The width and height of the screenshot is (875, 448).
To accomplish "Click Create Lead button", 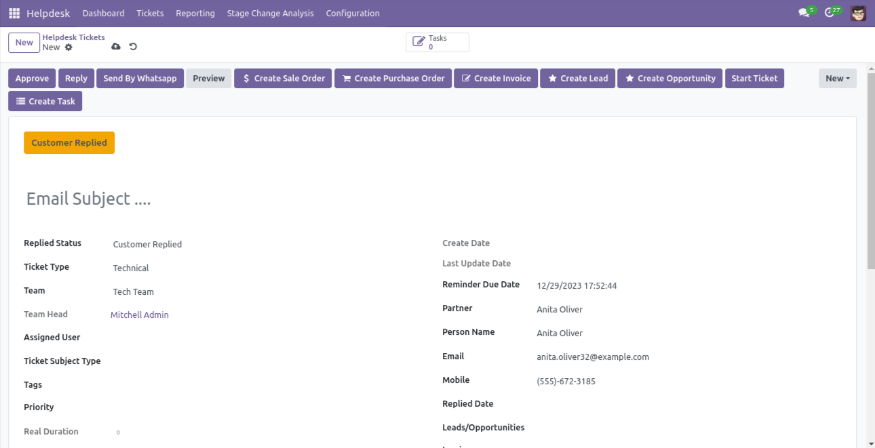I will click(x=578, y=79).
